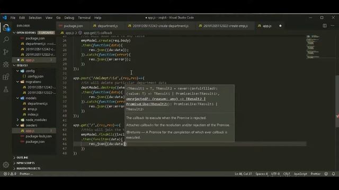
Task: Open the Manage gear at sidebar bottom
Action: tap(6, 165)
